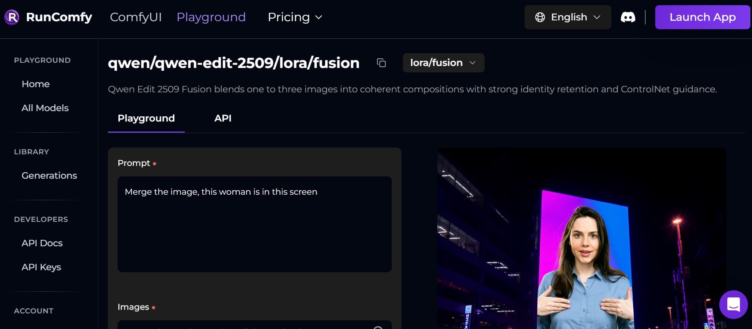Select Playground in the top navigation

tap(211, 17)
